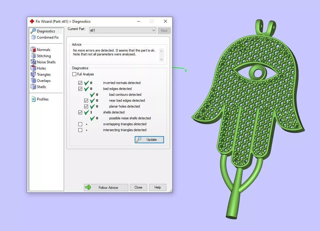The height and width of the screenshot is (231, 320).
Task: Open the Combined Fix page
Action: tap(48, 37)
